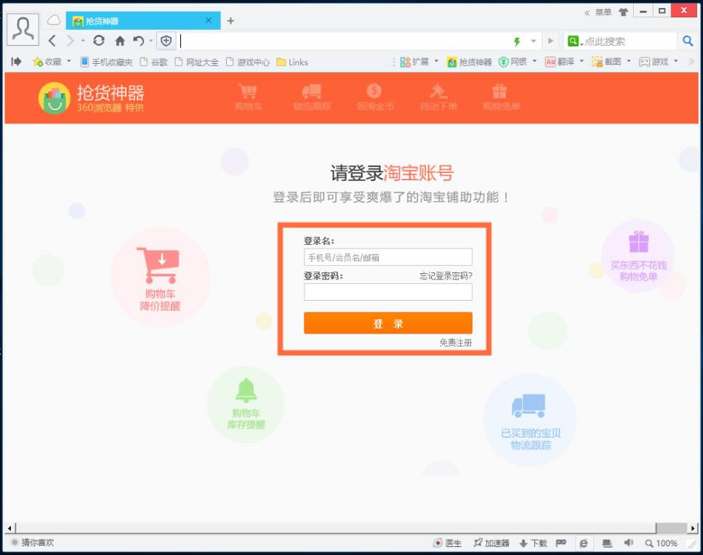Open the 下载 downloads status item

pos(533,543)
